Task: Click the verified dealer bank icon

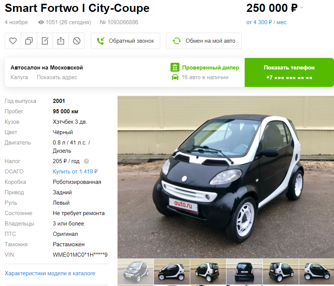Action: click(175, 68)
